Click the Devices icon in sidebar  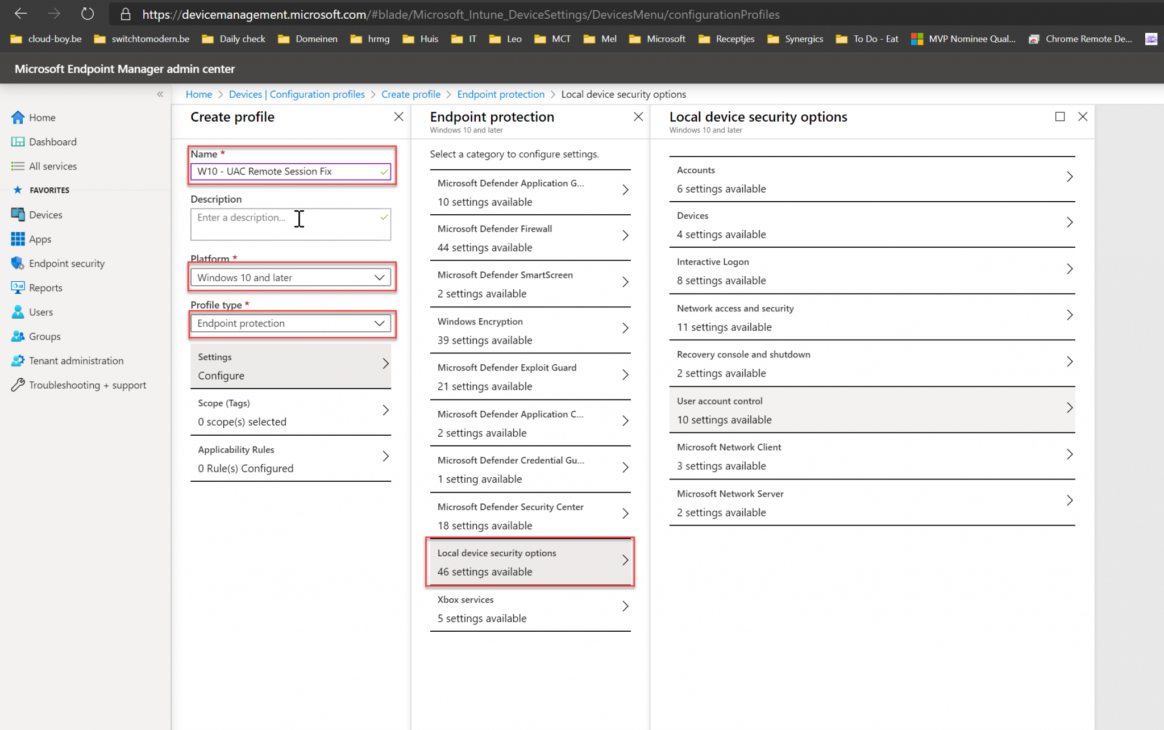pos(18,215)
